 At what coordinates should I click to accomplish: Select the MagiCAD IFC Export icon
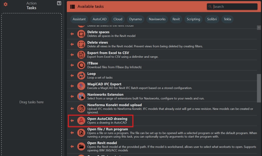pos(81,86)
